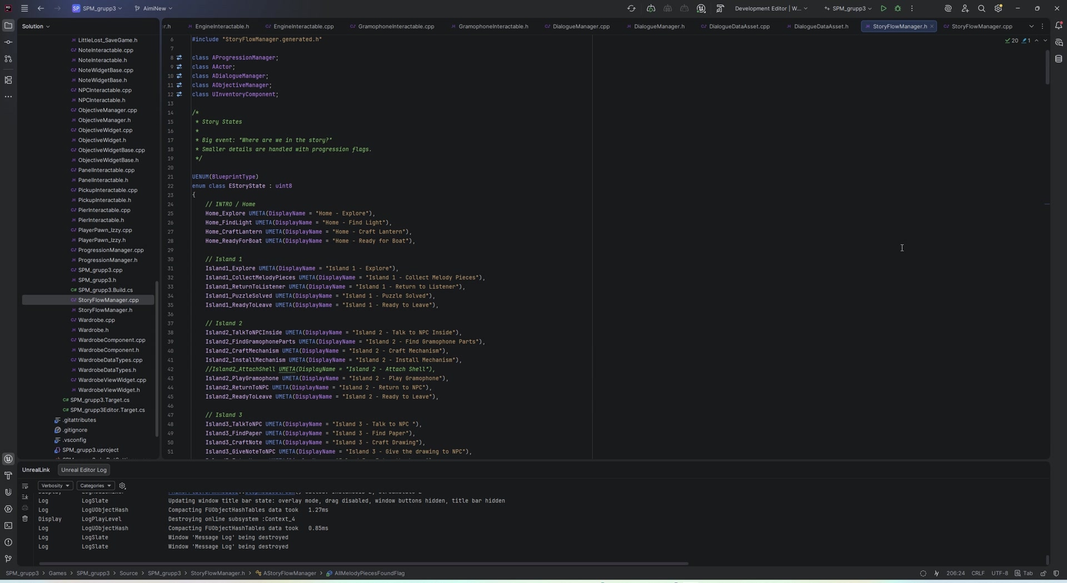The width and height of the screenshot is (1067, 583).
Task: Open the main hamburger menu
Action: [24, 8]
